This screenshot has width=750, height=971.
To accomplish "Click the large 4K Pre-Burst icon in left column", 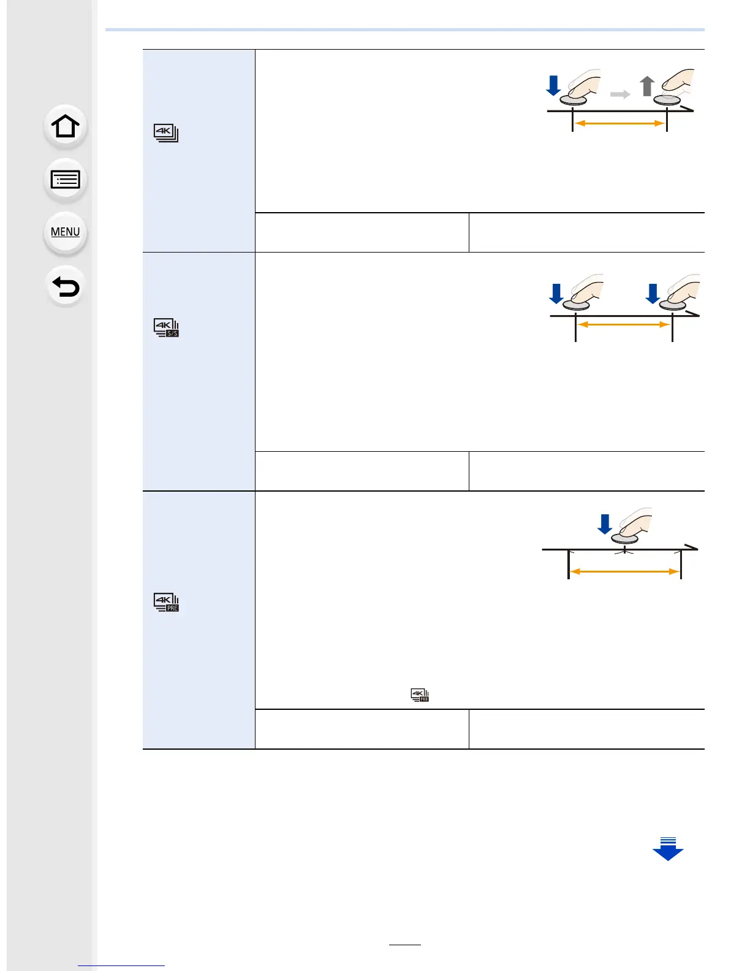I will (x=166, y=602).
